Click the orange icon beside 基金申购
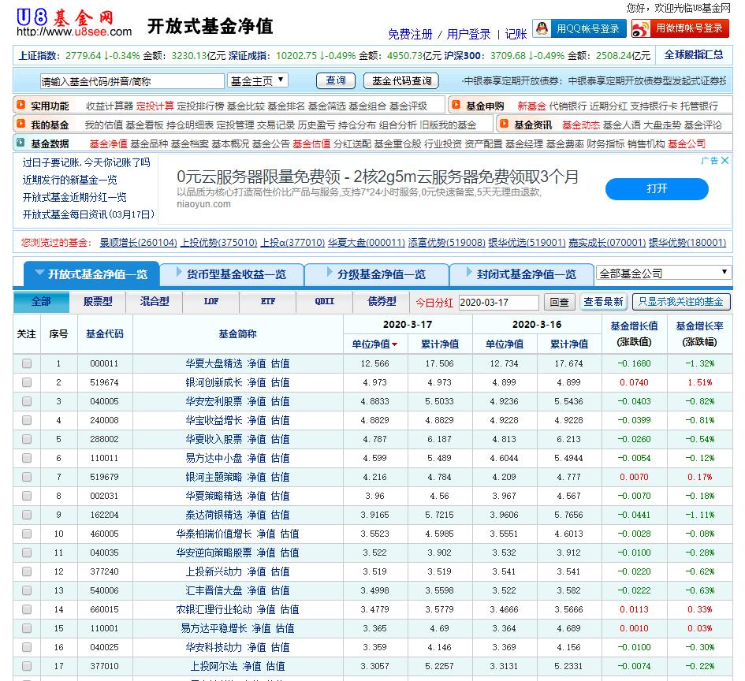Screen dimensions: 745x681 (454, 106)
